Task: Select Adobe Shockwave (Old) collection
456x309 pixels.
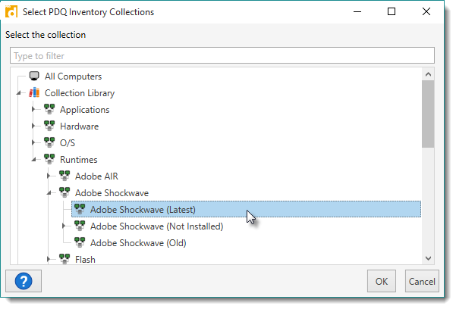Action: pos(137,243)
